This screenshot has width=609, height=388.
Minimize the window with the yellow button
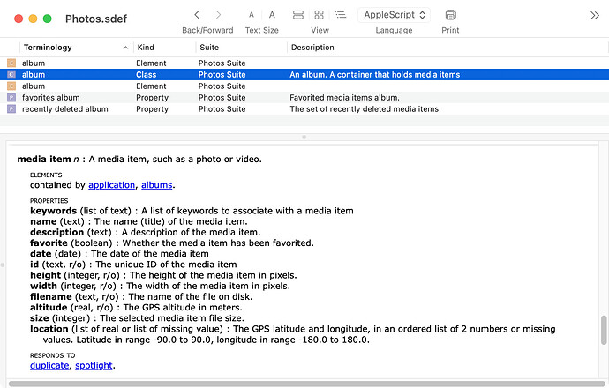33,19
